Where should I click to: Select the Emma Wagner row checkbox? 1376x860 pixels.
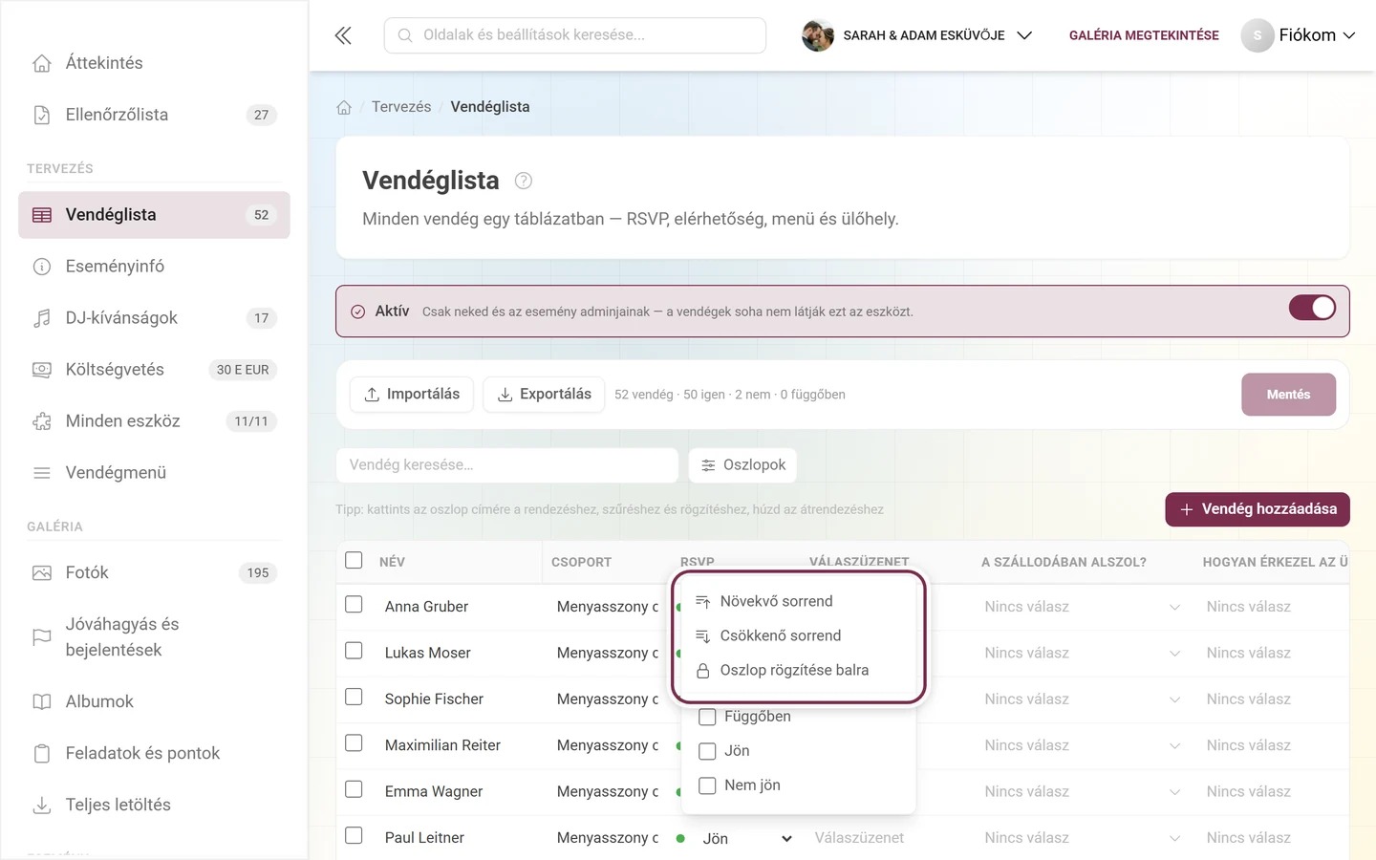tap(354, 789)
